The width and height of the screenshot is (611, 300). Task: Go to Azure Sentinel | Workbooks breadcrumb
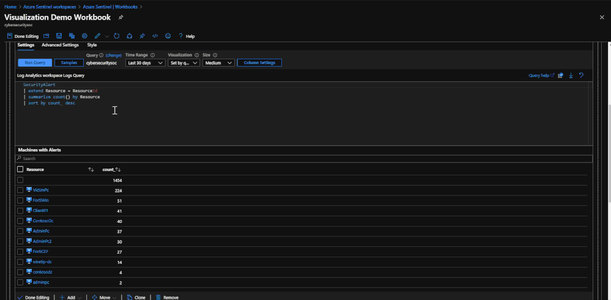click(x=110, y=7)
